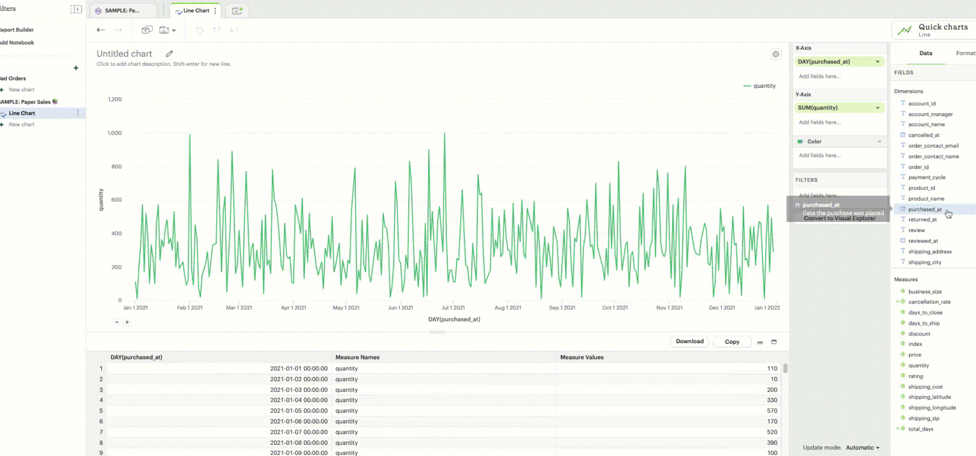Click pencil icon to edit chart title
This screenshot has height=456, width=976.
(x=169, y=54)
